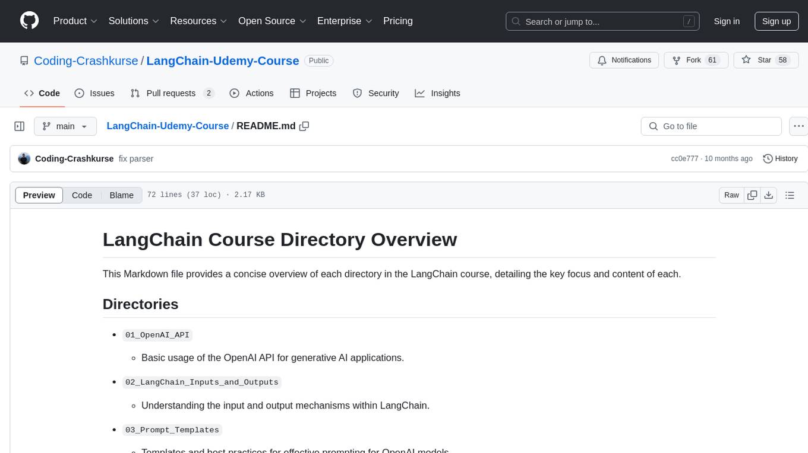This screenshot has width=808, height=453.
Task: Switch to the Code tab
Action: (x=42, y=93)
